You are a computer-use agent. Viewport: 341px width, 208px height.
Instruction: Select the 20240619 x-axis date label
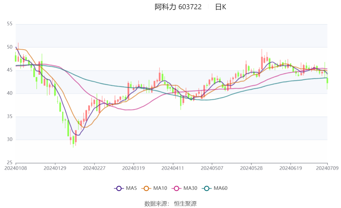point(291,168)
